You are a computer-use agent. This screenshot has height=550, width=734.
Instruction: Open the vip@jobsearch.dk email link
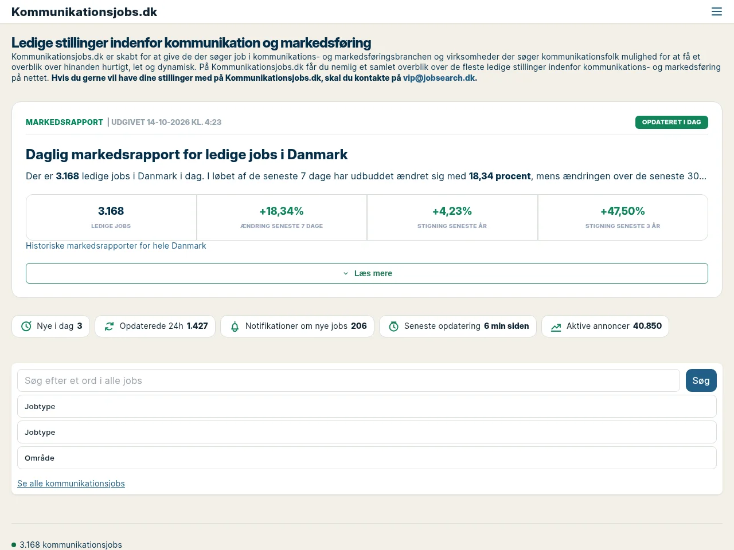tap(439, 78)
